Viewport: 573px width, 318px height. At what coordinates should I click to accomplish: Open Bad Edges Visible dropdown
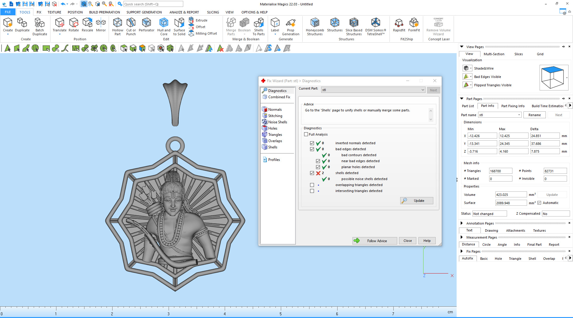[x=471, y=77]
